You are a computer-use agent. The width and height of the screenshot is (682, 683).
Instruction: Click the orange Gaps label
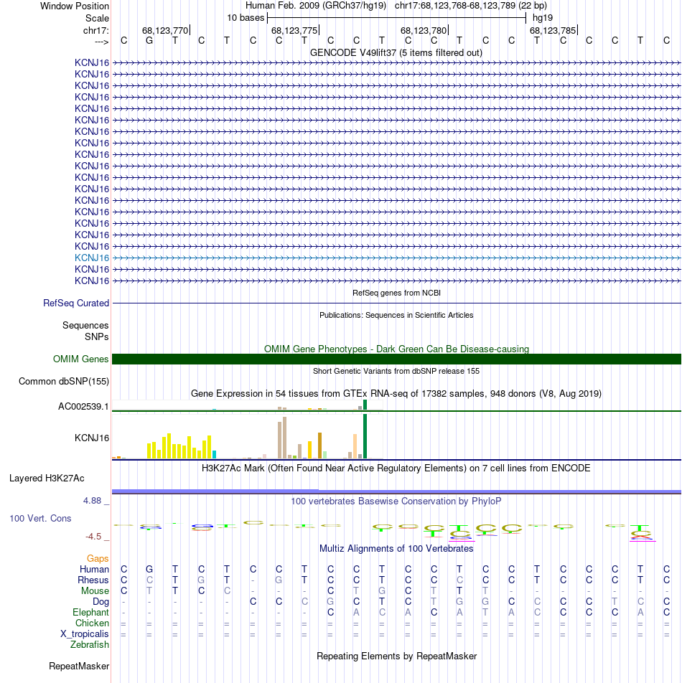98,558
